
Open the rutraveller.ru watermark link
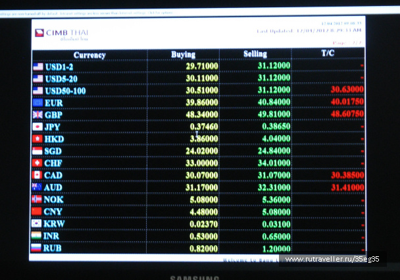coord(332,260)
